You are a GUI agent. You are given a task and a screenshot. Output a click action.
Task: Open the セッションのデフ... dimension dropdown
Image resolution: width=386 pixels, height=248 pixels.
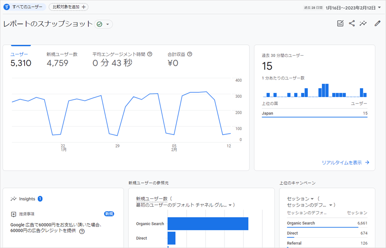click(x=331, y=205)
